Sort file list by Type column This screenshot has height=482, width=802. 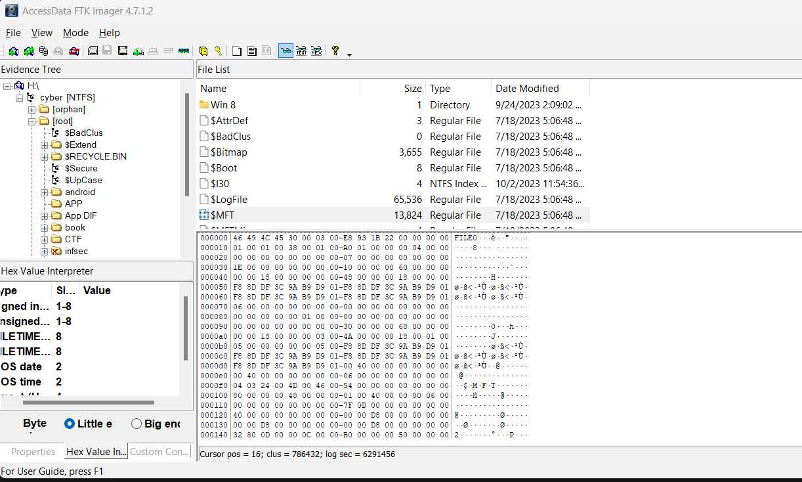point(459,89)
